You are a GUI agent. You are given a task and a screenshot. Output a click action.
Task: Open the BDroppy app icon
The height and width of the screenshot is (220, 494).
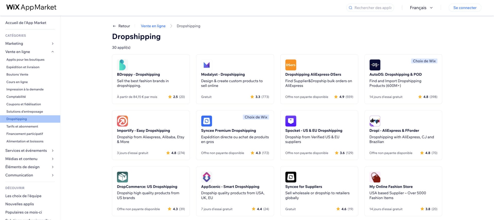point(122,65)
